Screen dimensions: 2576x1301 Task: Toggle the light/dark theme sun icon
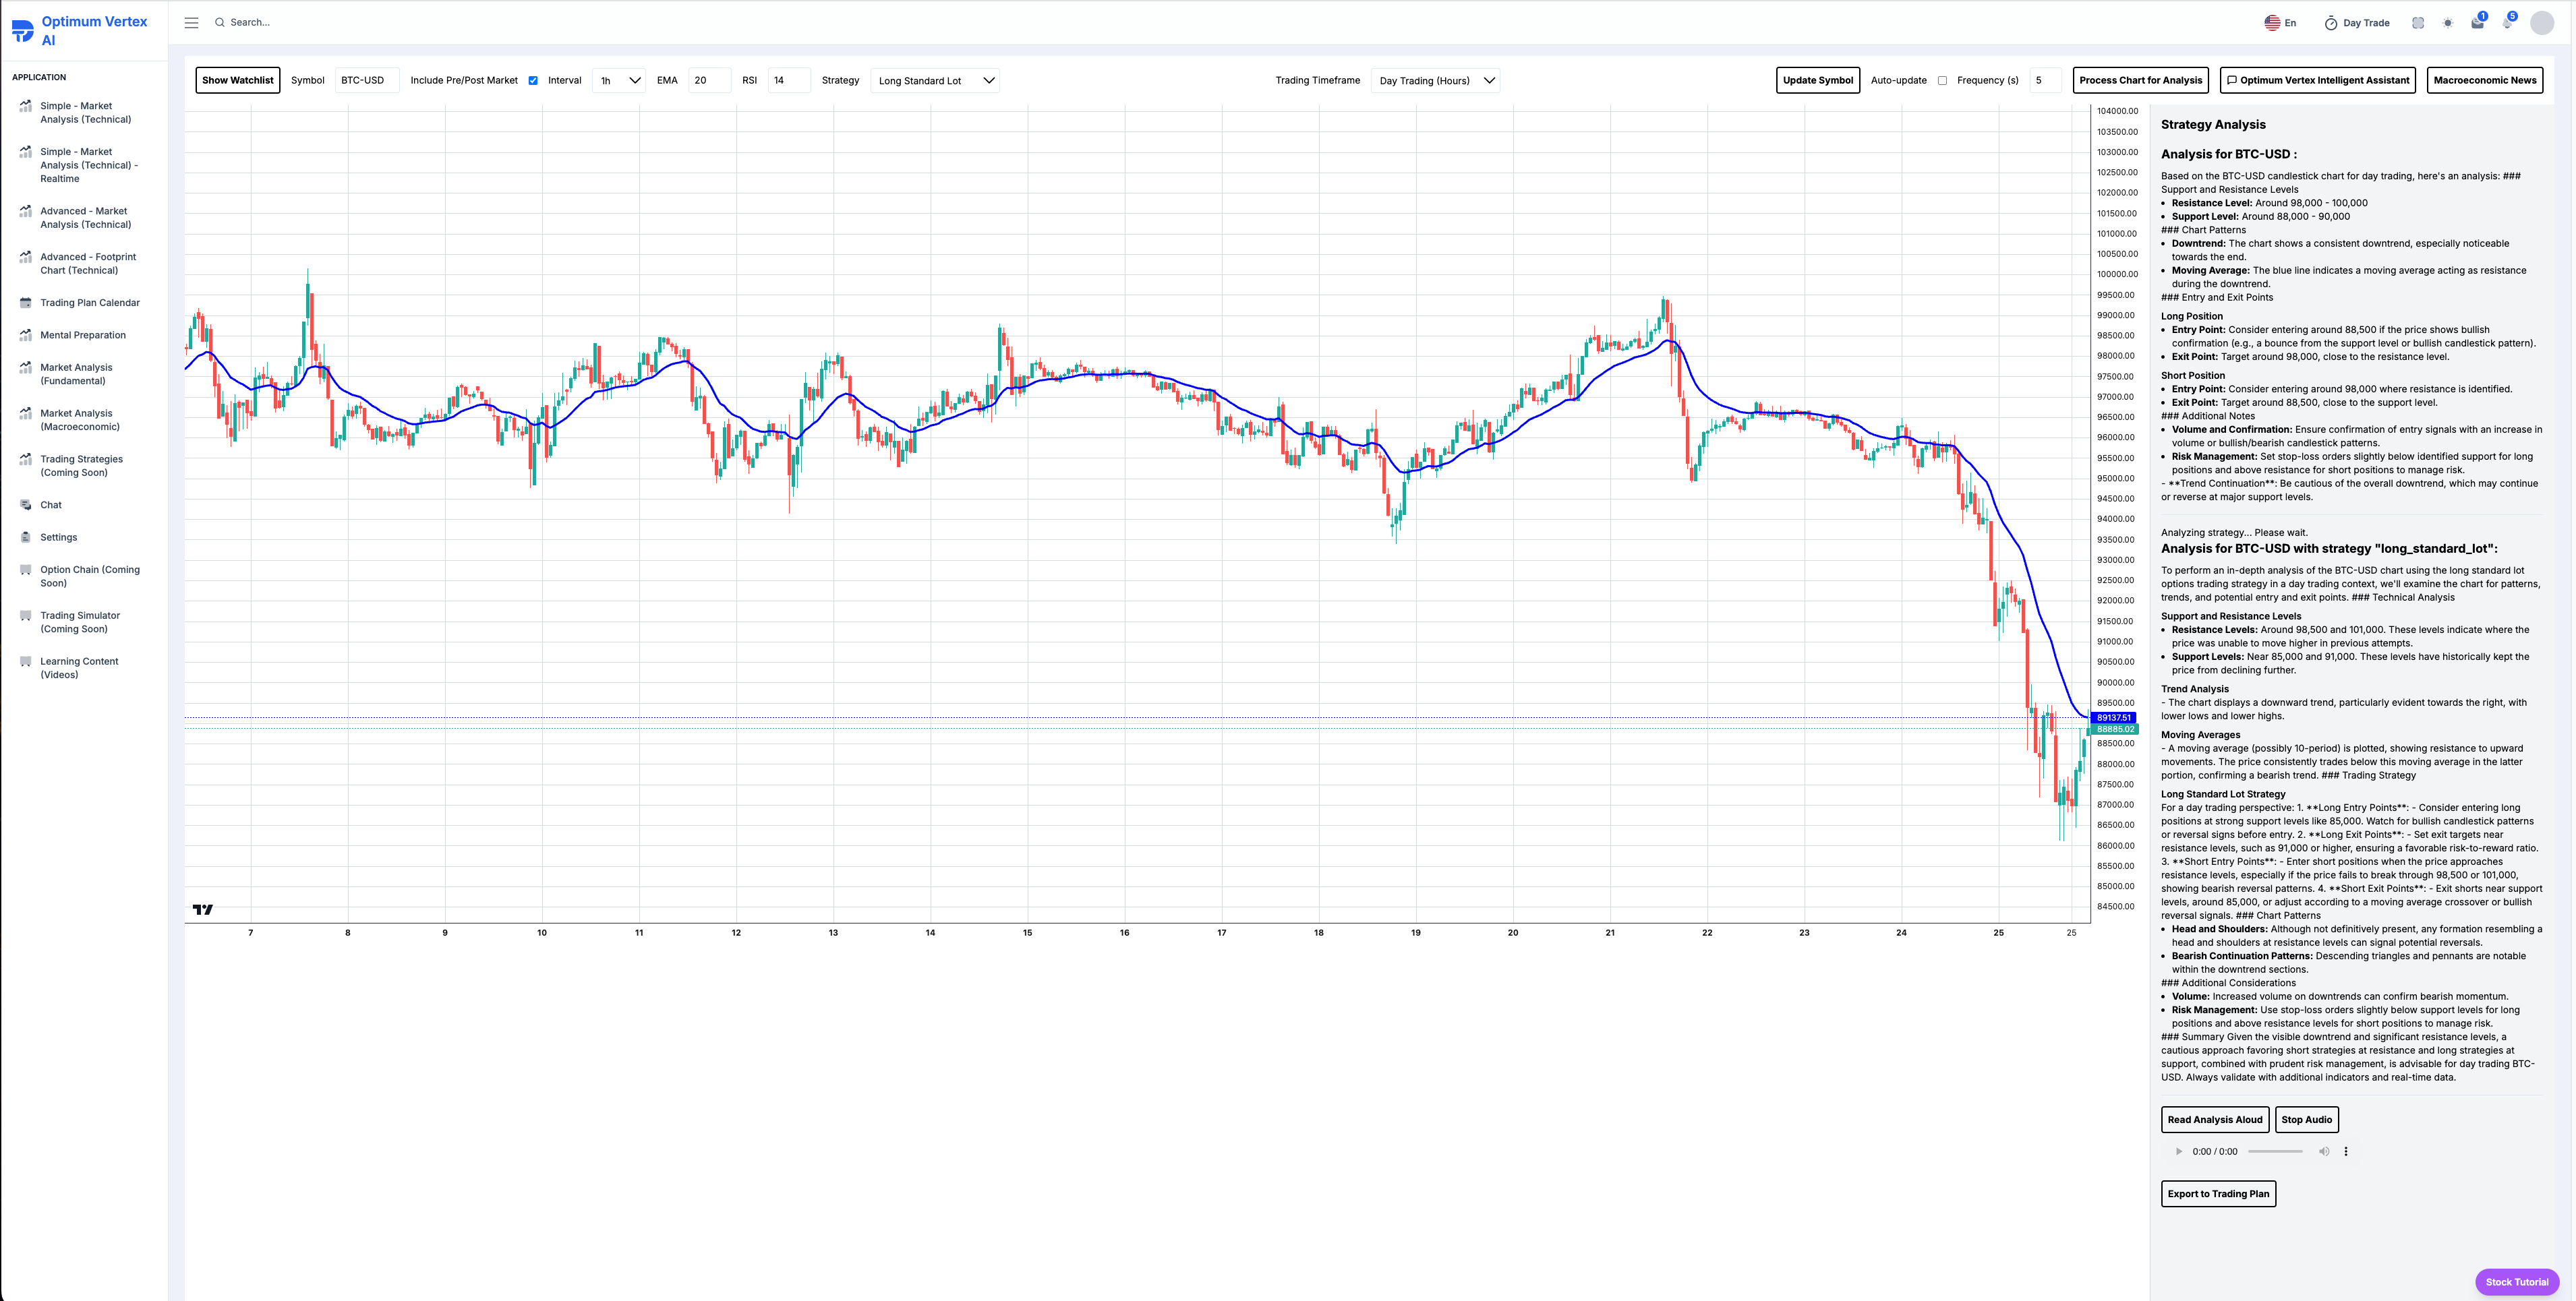(2447, 23)
